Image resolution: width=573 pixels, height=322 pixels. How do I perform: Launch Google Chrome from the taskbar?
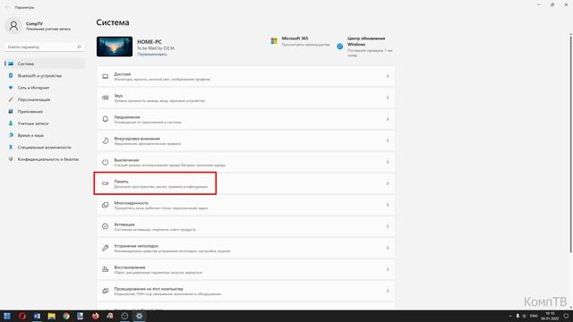click(65, 316)
